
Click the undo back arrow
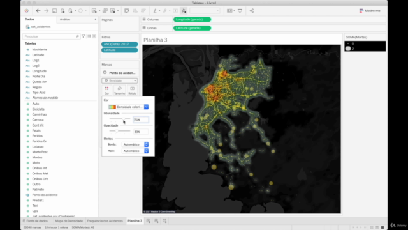(x=38, y=11)
